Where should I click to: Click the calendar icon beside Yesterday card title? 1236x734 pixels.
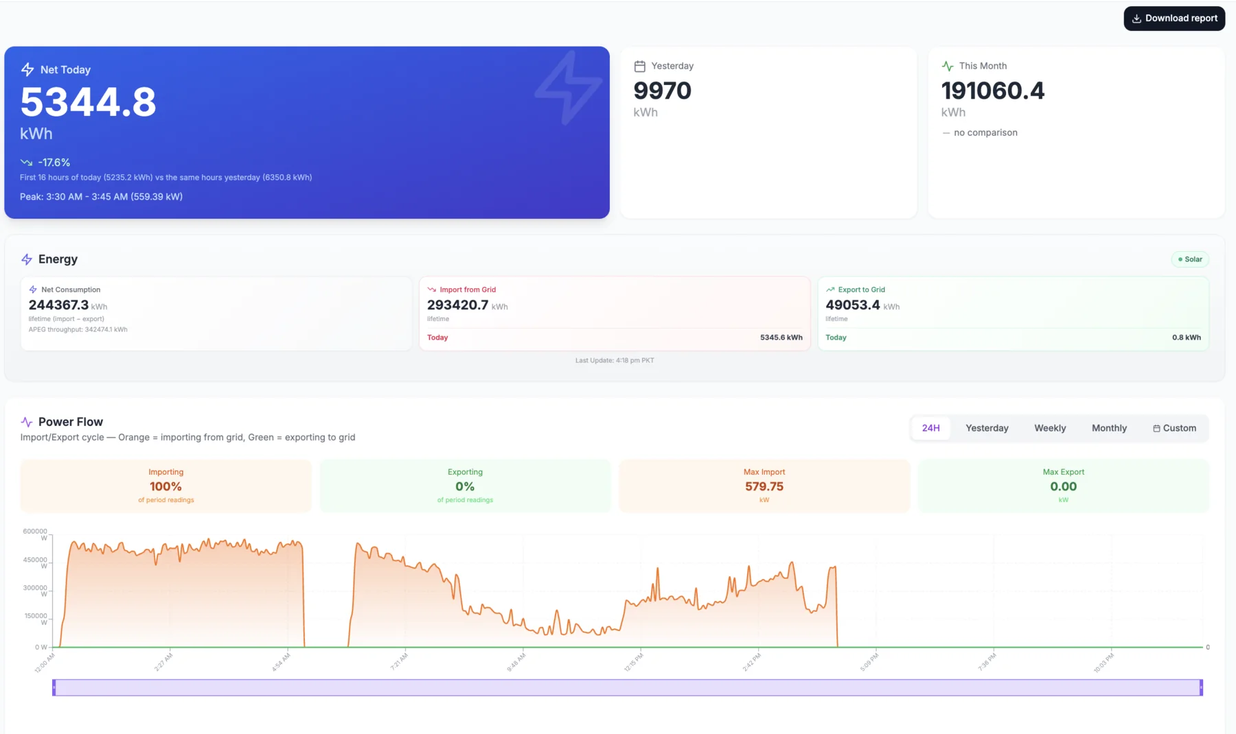(x=640, y=67)
